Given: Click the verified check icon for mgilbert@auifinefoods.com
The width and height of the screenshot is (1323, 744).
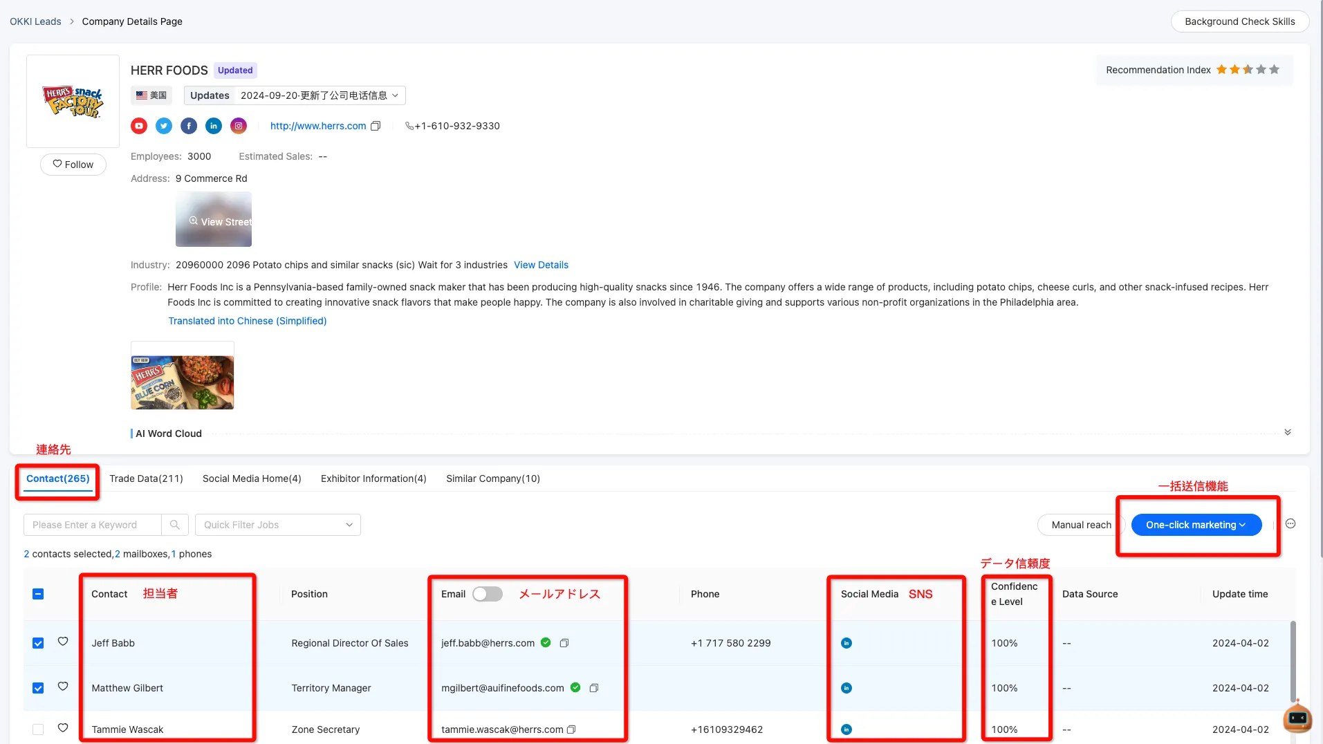Looking at the screenshot, I should tap(575, 687).
